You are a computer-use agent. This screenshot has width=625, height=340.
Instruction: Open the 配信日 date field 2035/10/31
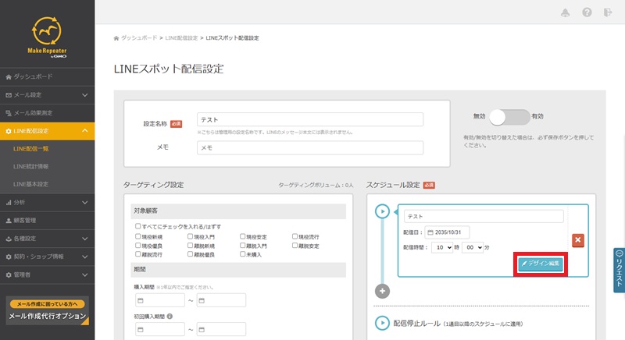[447, 232]
